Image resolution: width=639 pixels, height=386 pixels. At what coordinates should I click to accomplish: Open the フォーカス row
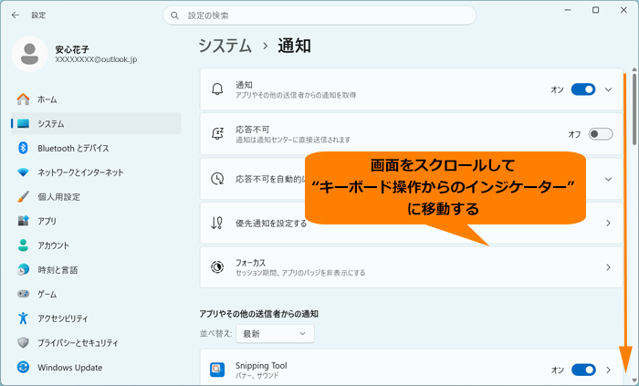pos(411,267)
